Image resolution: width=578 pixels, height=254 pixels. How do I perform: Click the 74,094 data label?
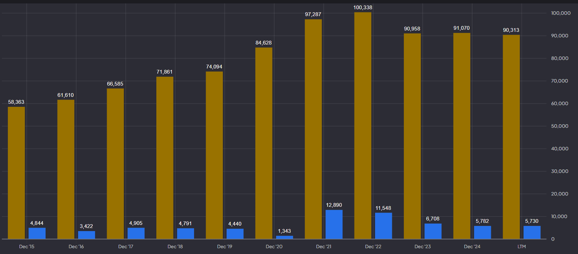pyautogui.click(x=214, y=67)
